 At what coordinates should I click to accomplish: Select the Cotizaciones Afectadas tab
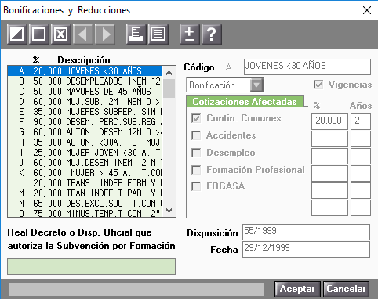click(245, 102)
